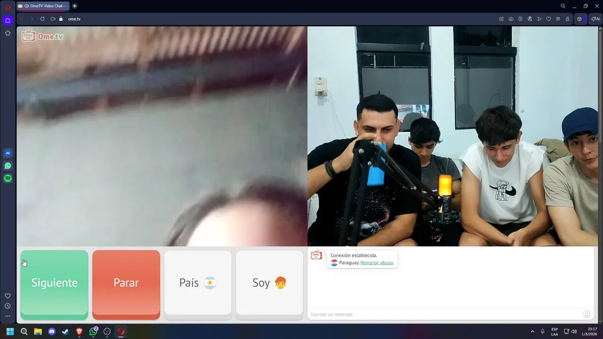
Task: Open the volume speaker tray icon
Action: tap(574, 331)
